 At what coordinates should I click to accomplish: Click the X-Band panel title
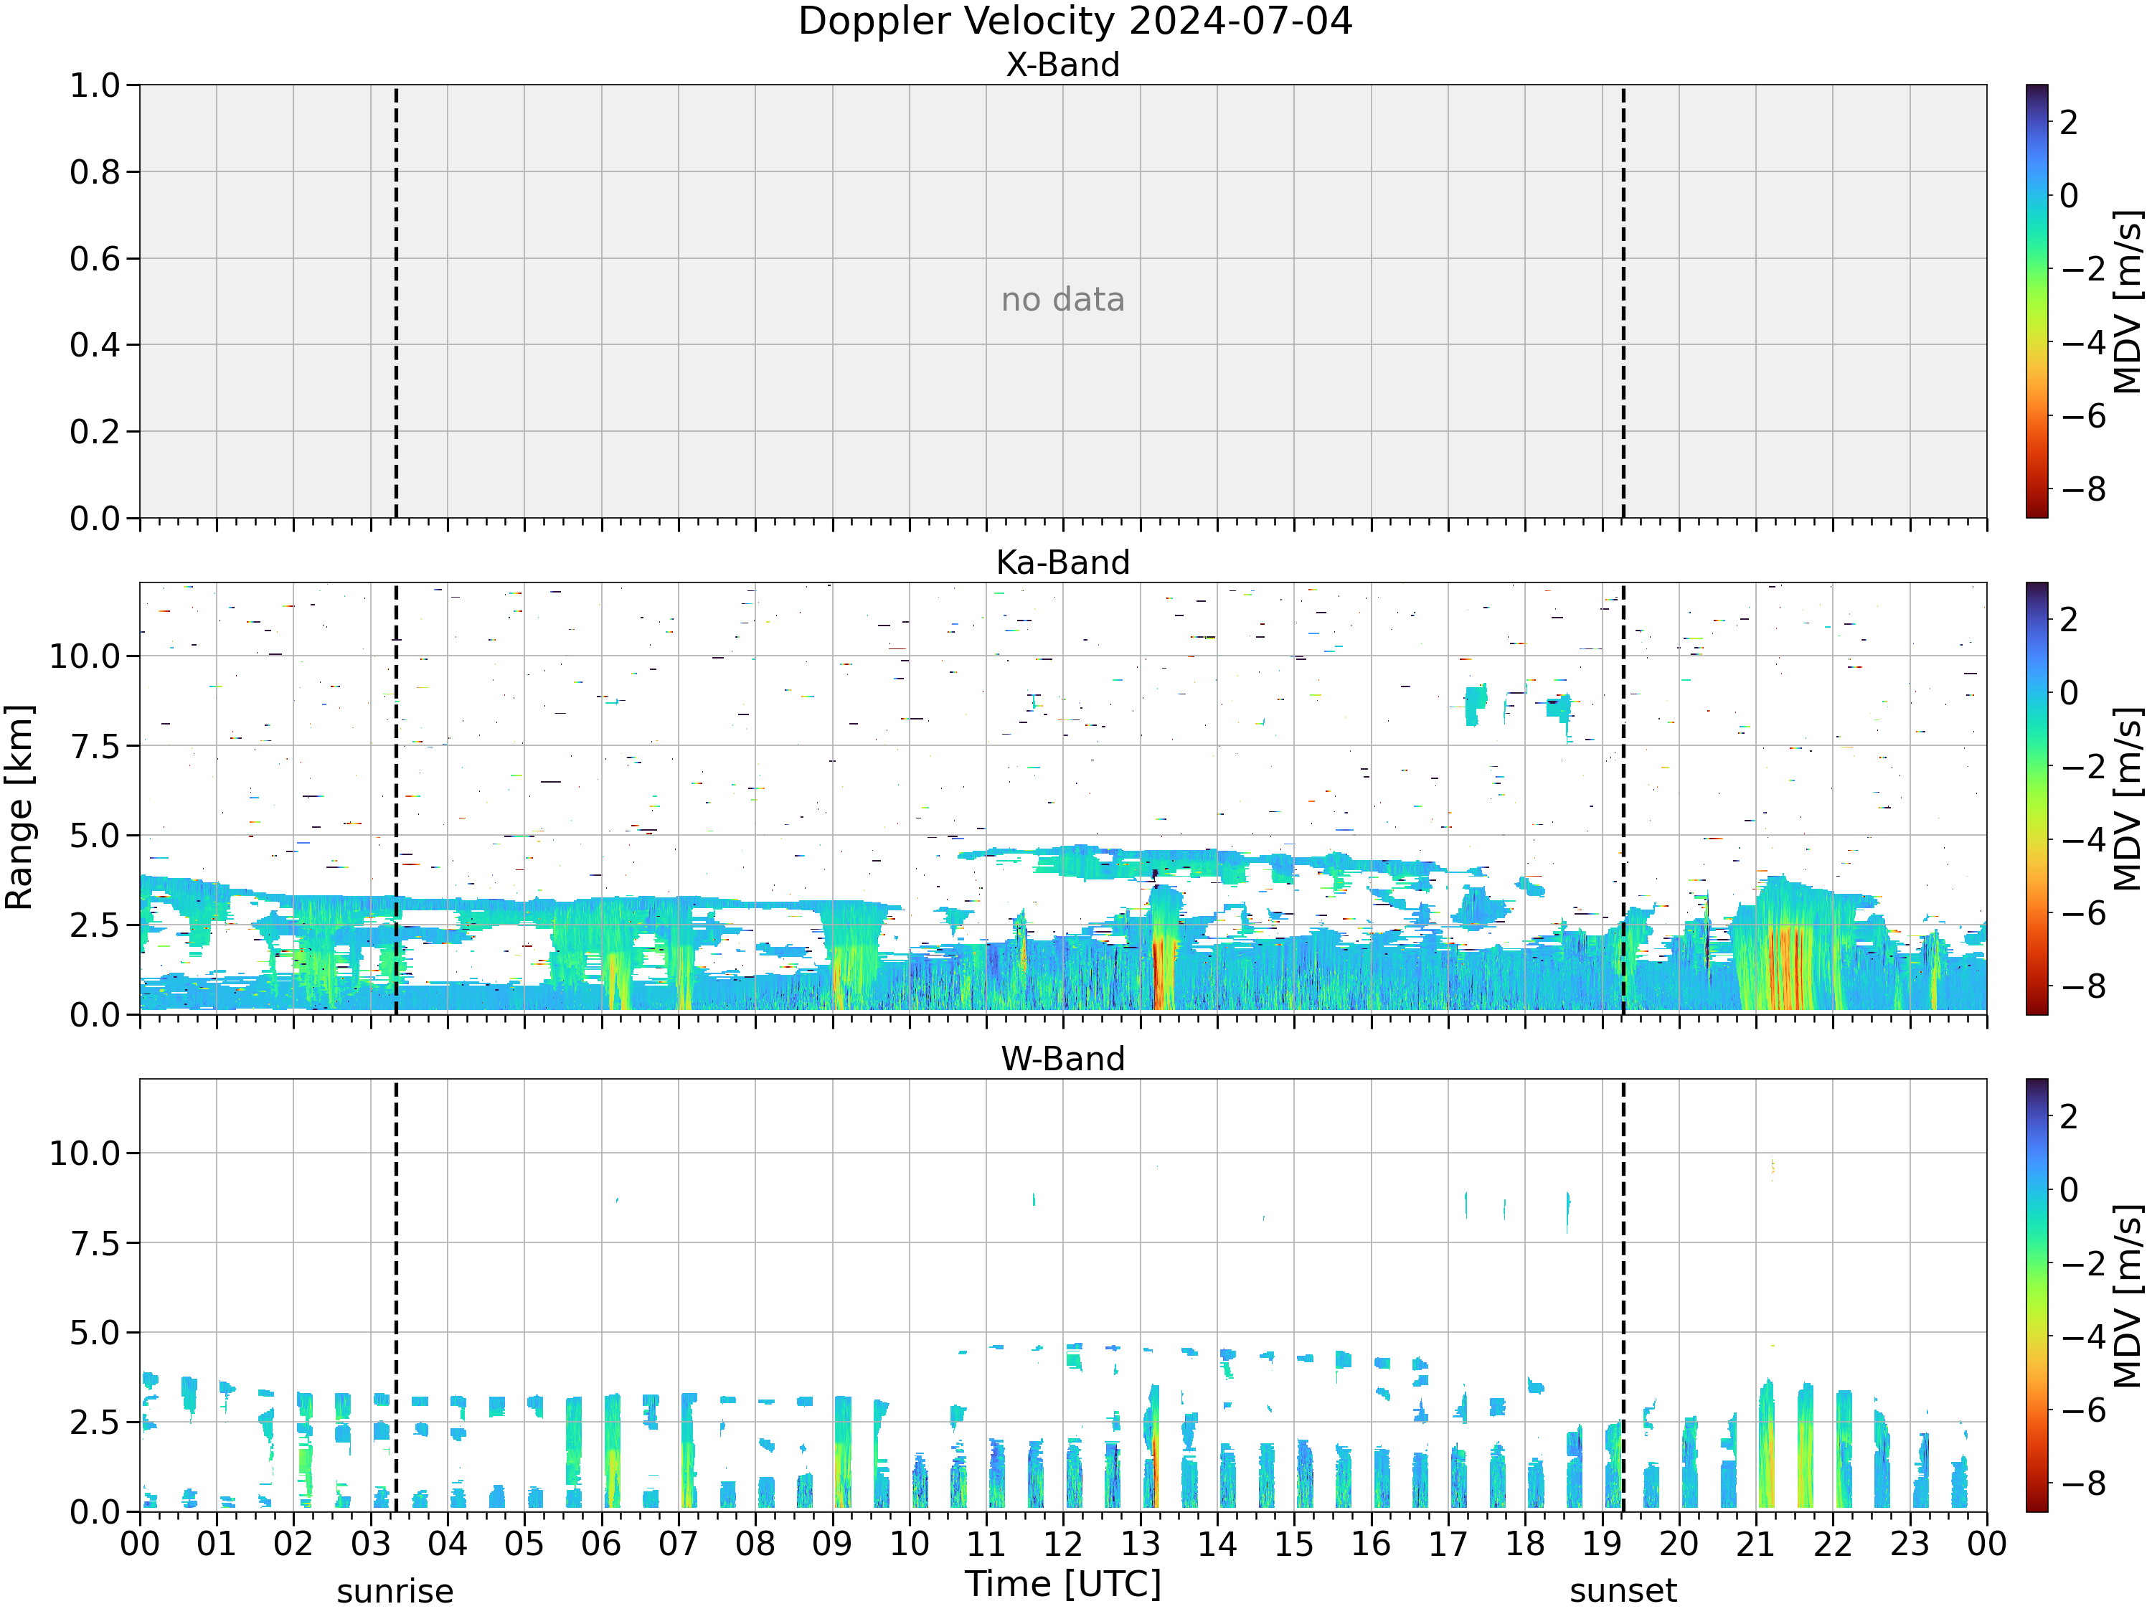1062,65
